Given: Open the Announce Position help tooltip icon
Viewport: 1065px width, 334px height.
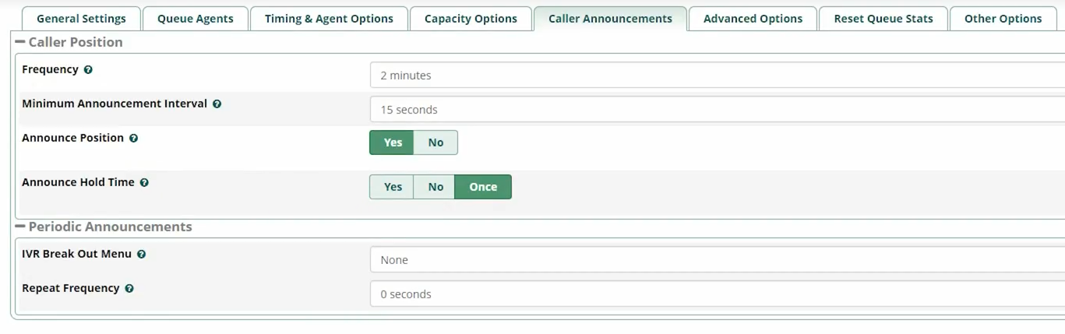Looking at the screenshot, I should [133, 139].
